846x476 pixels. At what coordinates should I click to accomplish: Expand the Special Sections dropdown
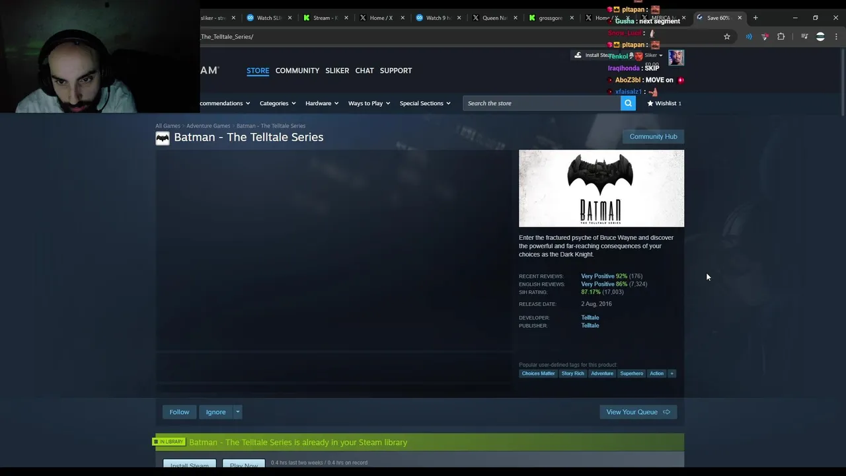(425, 103)
